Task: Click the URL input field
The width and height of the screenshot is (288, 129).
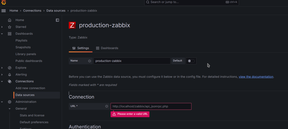Action: pyautogui.click(x=151, y=106)
